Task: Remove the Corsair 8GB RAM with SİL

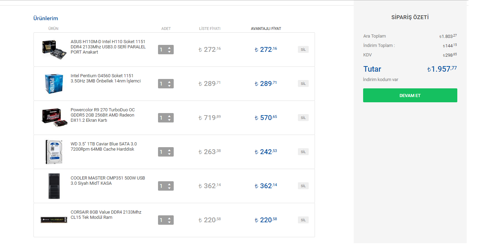Action: coord(303,220)
